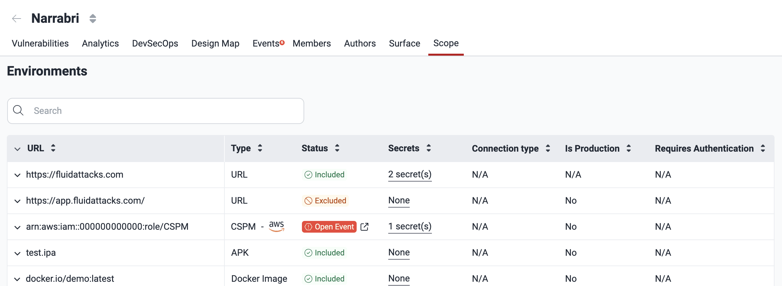Sort by Status column arrows
This screenshot has width=782, height=286.
[x=337, y=148]
